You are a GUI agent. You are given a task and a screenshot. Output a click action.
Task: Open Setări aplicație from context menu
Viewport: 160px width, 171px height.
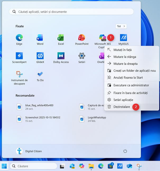(132, 100)
